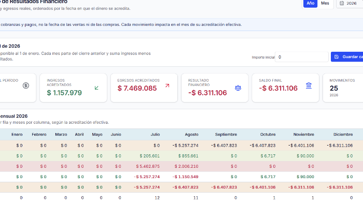
Task: Select the $ 1.157.979 ingresos value
Action: coord(64,93)
